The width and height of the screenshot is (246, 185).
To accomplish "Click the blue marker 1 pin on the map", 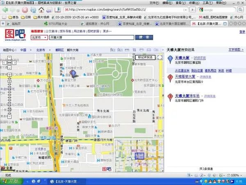I will click(x=73, y=74).
